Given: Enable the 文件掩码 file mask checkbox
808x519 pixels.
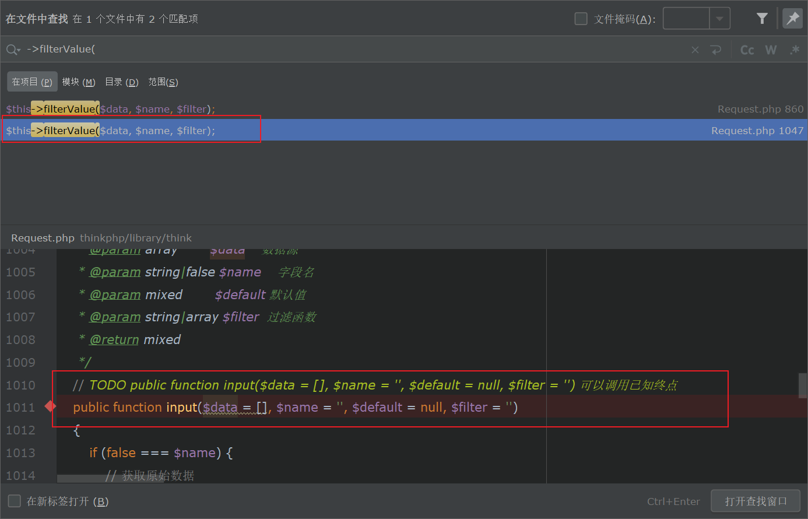Looking at the screenshot, I should 581,19.
